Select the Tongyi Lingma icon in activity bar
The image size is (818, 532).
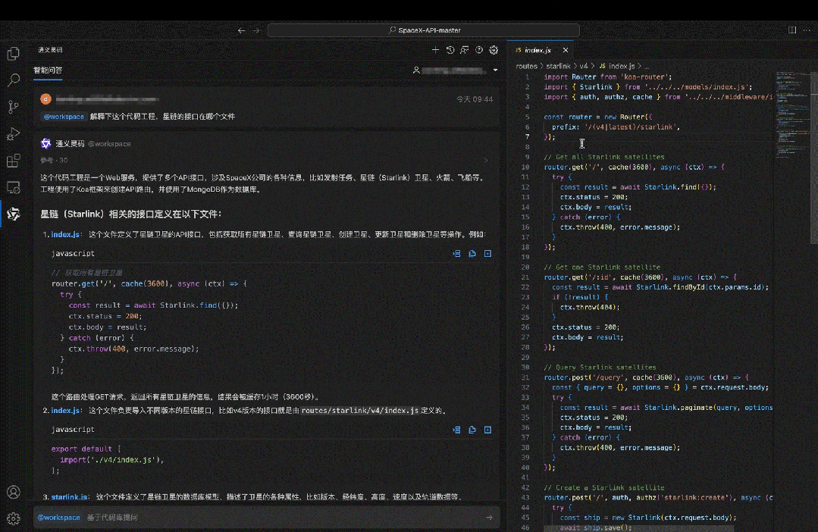(x=14, y=214)
